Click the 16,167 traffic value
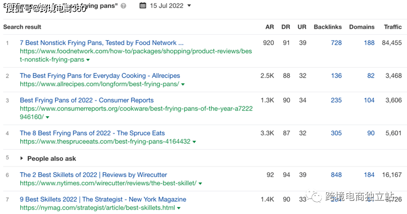The image size is (407, 214). (x=391, y=174)
